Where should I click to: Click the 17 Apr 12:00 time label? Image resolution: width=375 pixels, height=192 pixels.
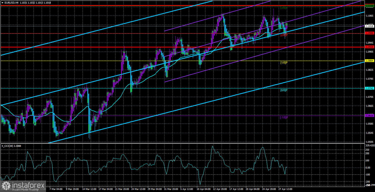click(x=236, y=189)
